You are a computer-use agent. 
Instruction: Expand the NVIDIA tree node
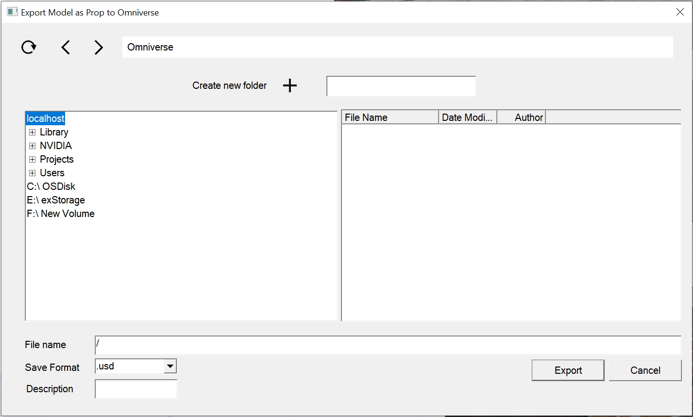pyautogui.click(x=32, y=146)
